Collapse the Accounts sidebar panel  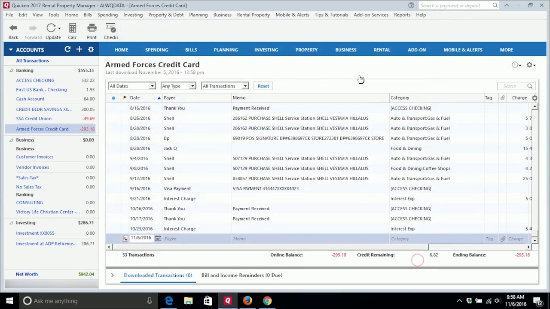pyautogui.click(x=10, y=50)
